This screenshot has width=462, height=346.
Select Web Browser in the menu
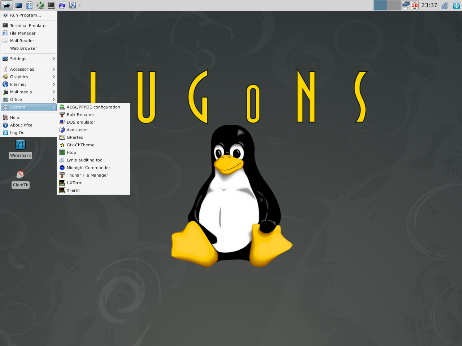(x=29, y=48)
